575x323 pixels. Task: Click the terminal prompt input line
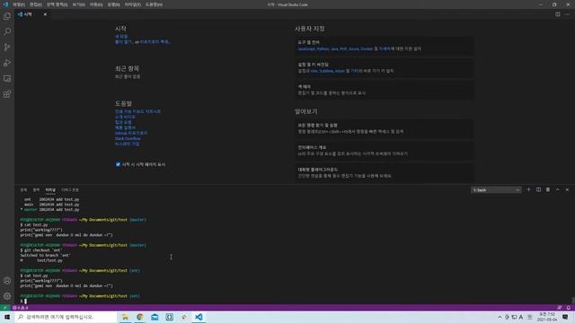pos(294,301)
